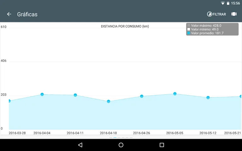The width and height of the screenshot is (242, 151).
Task: Select the data point for 2016-04-11
Action: [75, 95]
